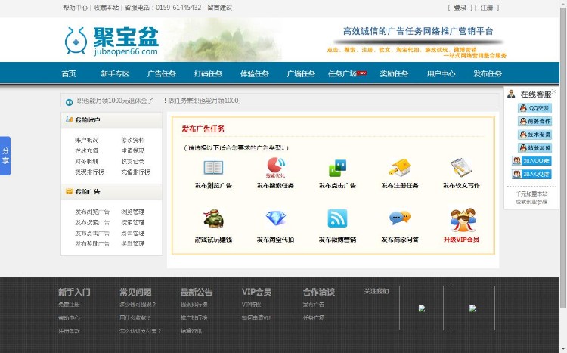
Task: Open 体验任务 in the navigation bar
Action: pos(255,74)
